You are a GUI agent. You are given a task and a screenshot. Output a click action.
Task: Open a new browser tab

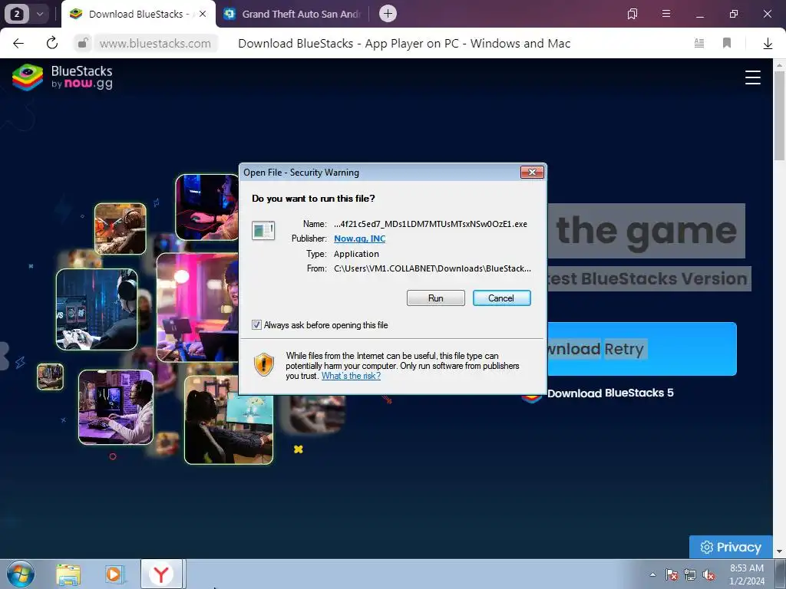[388, 14]
